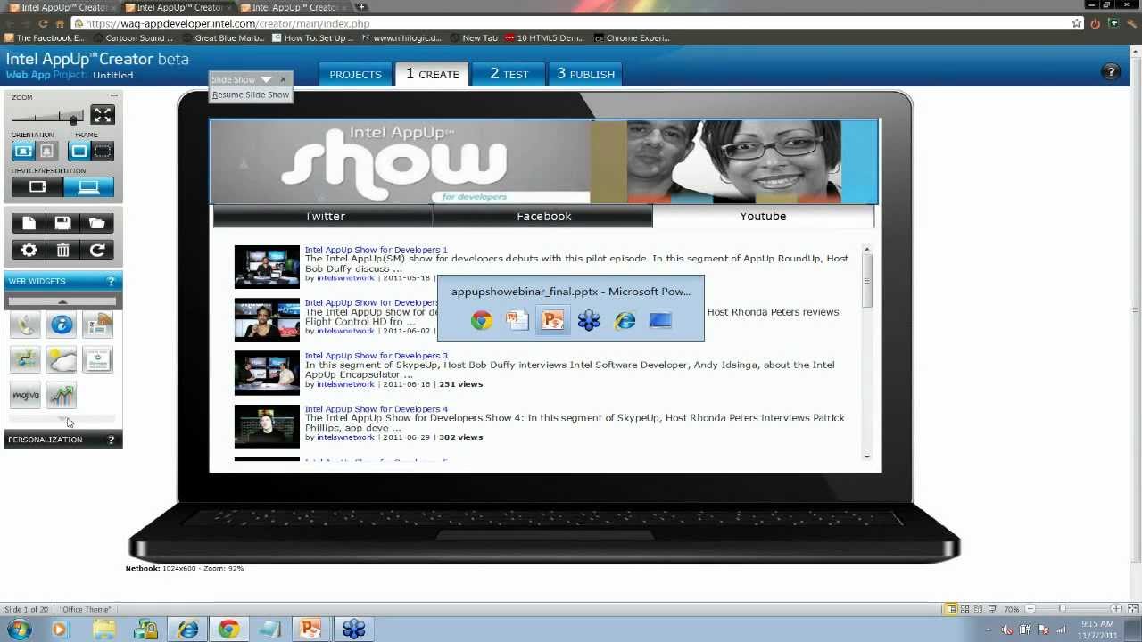The image size is (1142, 642).
Task: Select the certificate badge widget
Action: tap(97, 359)
